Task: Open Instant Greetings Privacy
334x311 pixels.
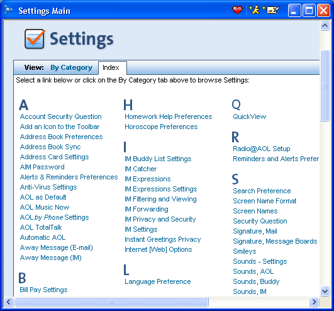Action: tap(163, 239)
